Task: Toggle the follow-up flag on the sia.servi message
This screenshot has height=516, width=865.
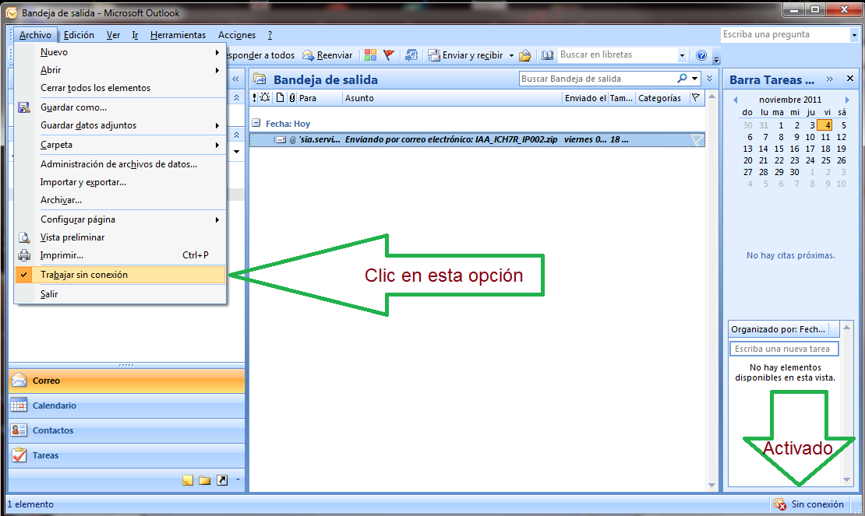Action: [x=697, y=140]
